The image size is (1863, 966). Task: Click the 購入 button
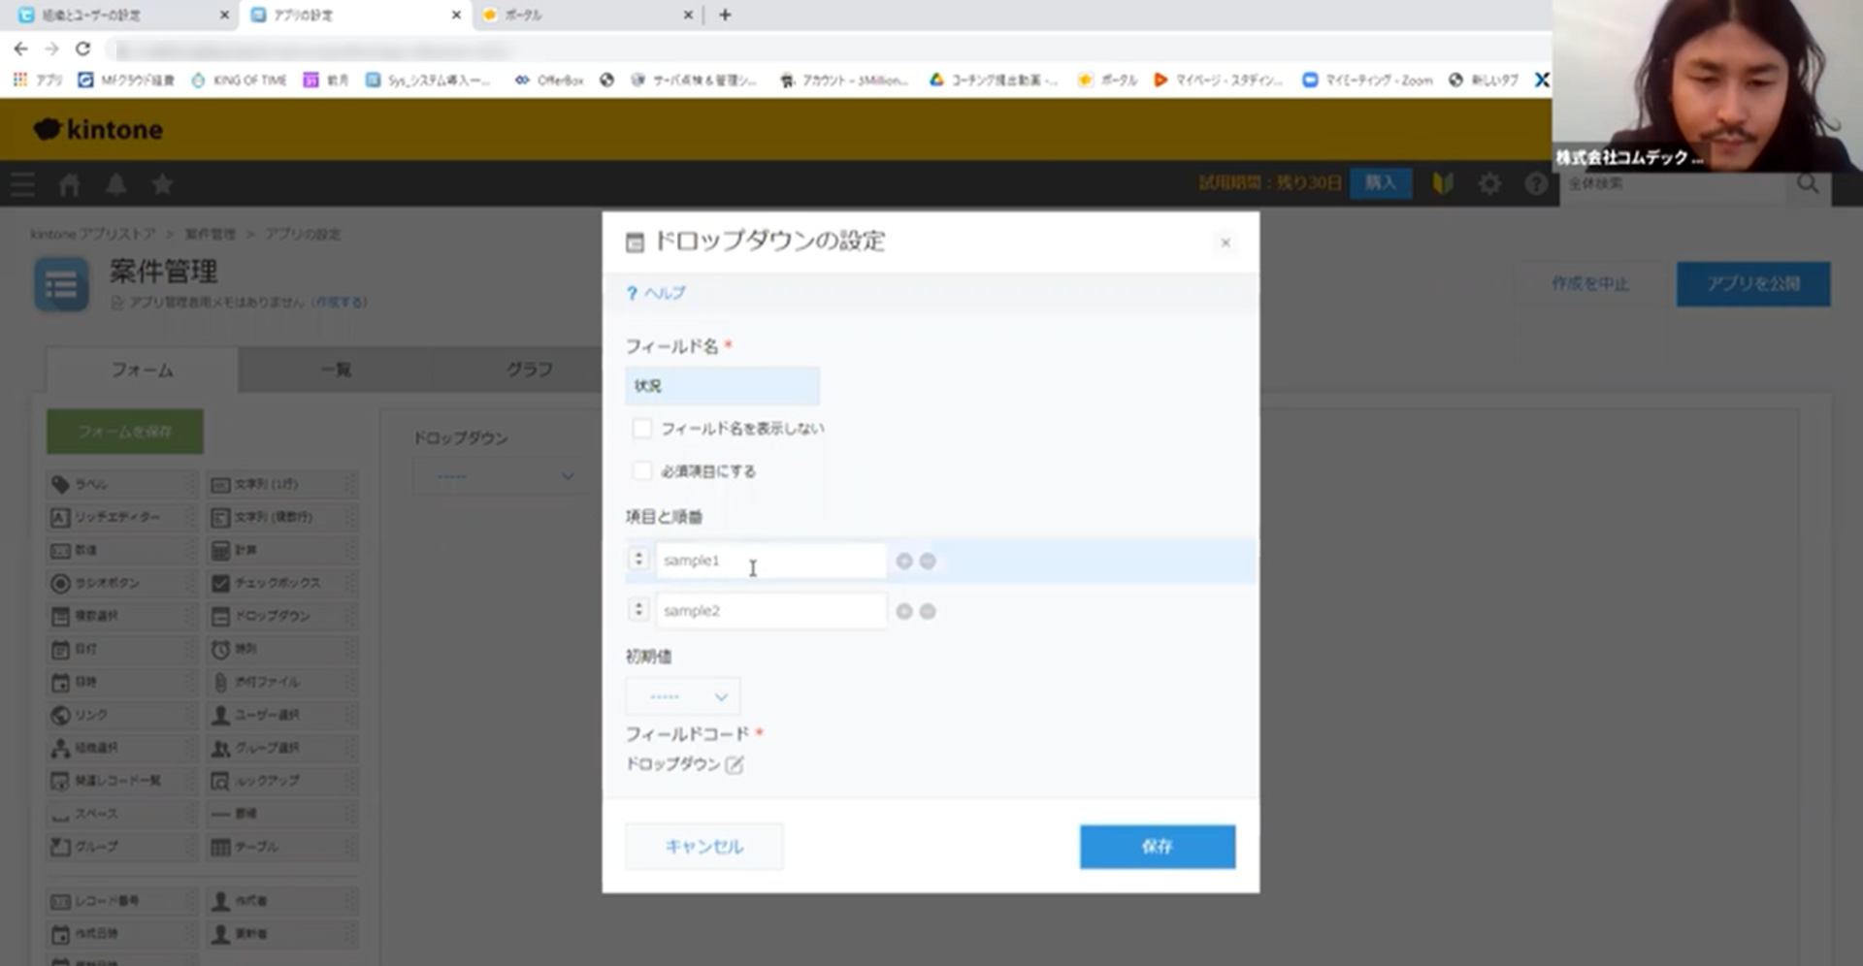click(1380, 182)
